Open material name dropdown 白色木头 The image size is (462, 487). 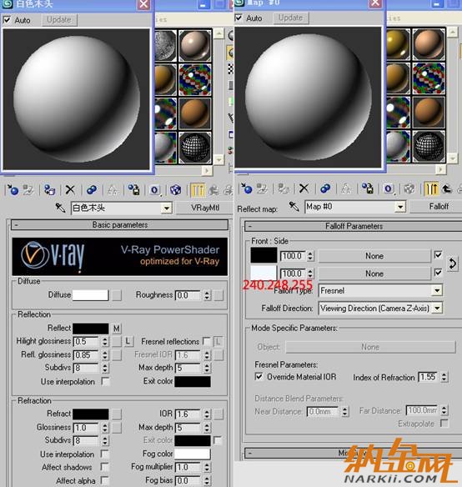tap(122, 208)
